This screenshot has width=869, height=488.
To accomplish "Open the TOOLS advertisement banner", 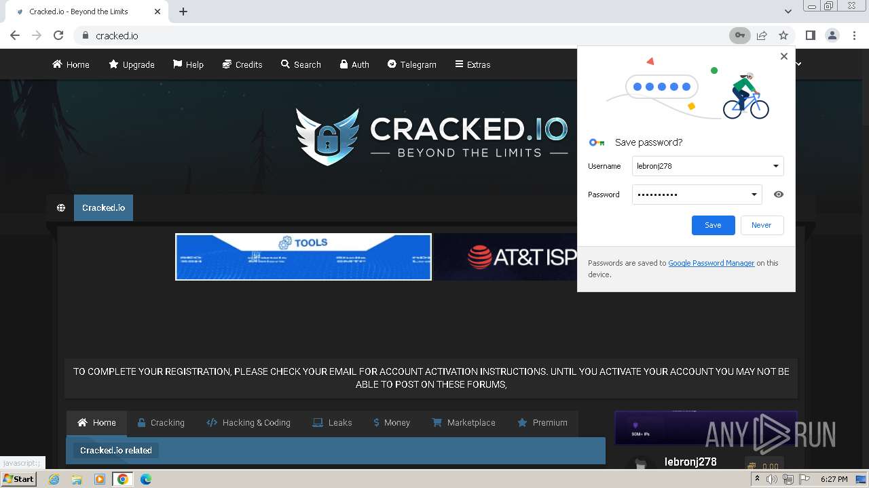I will click(x=303, y=257).
